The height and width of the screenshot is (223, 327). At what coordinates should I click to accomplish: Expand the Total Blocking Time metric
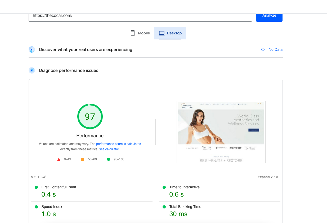tap(220, 211)
